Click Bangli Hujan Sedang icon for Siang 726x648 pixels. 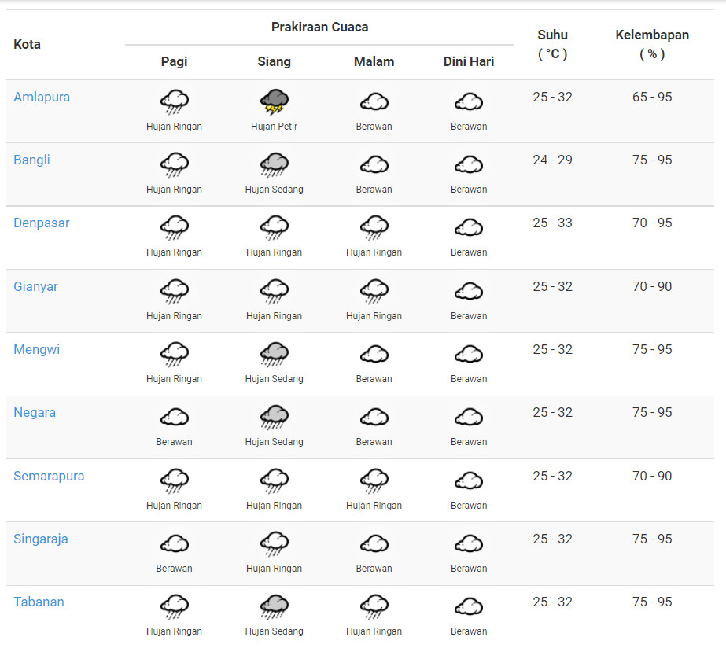[274, 164]
